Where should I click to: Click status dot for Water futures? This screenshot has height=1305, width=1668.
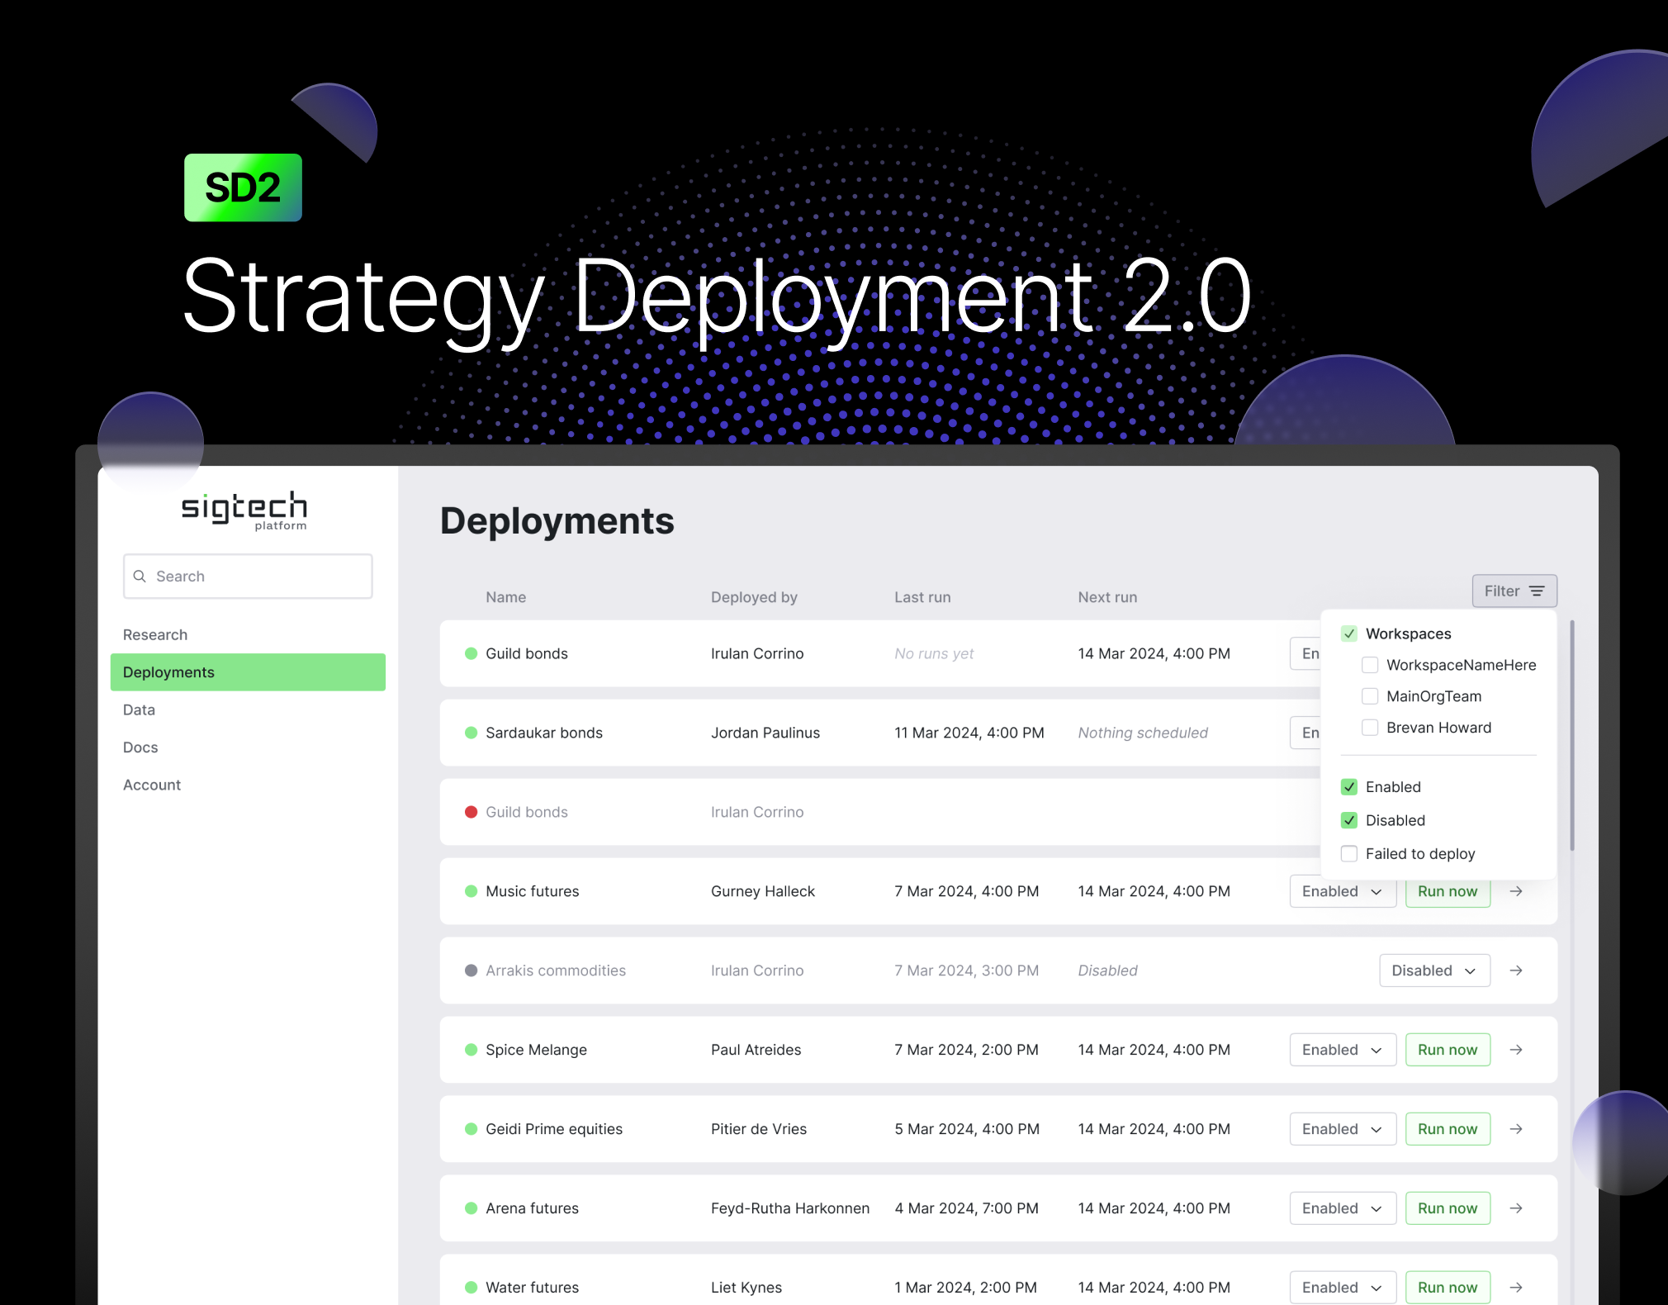click(471, 1288)
